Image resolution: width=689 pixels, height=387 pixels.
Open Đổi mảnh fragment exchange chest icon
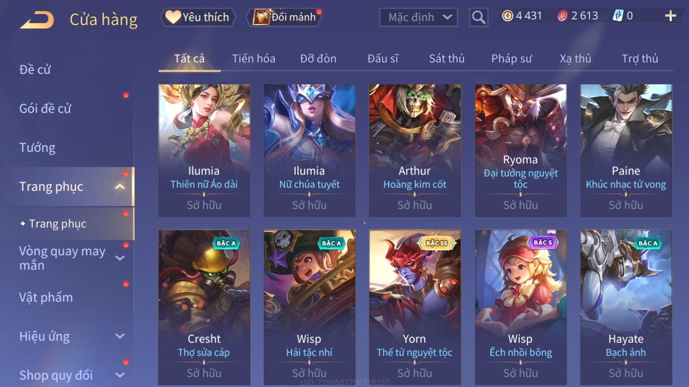(262, 17)
